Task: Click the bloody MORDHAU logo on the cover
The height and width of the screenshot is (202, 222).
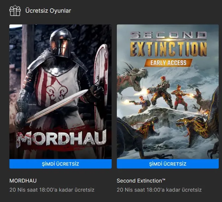Action: pyautogui.click(x=61, y=139)
